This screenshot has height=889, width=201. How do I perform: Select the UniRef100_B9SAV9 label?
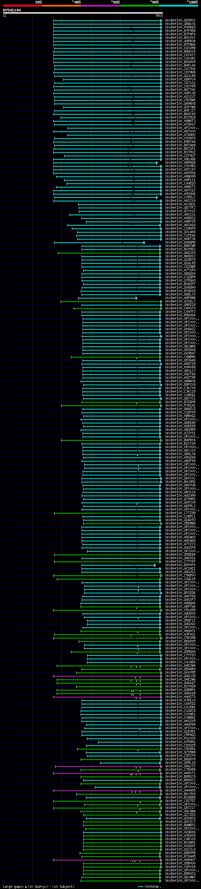tap(180, 62)
